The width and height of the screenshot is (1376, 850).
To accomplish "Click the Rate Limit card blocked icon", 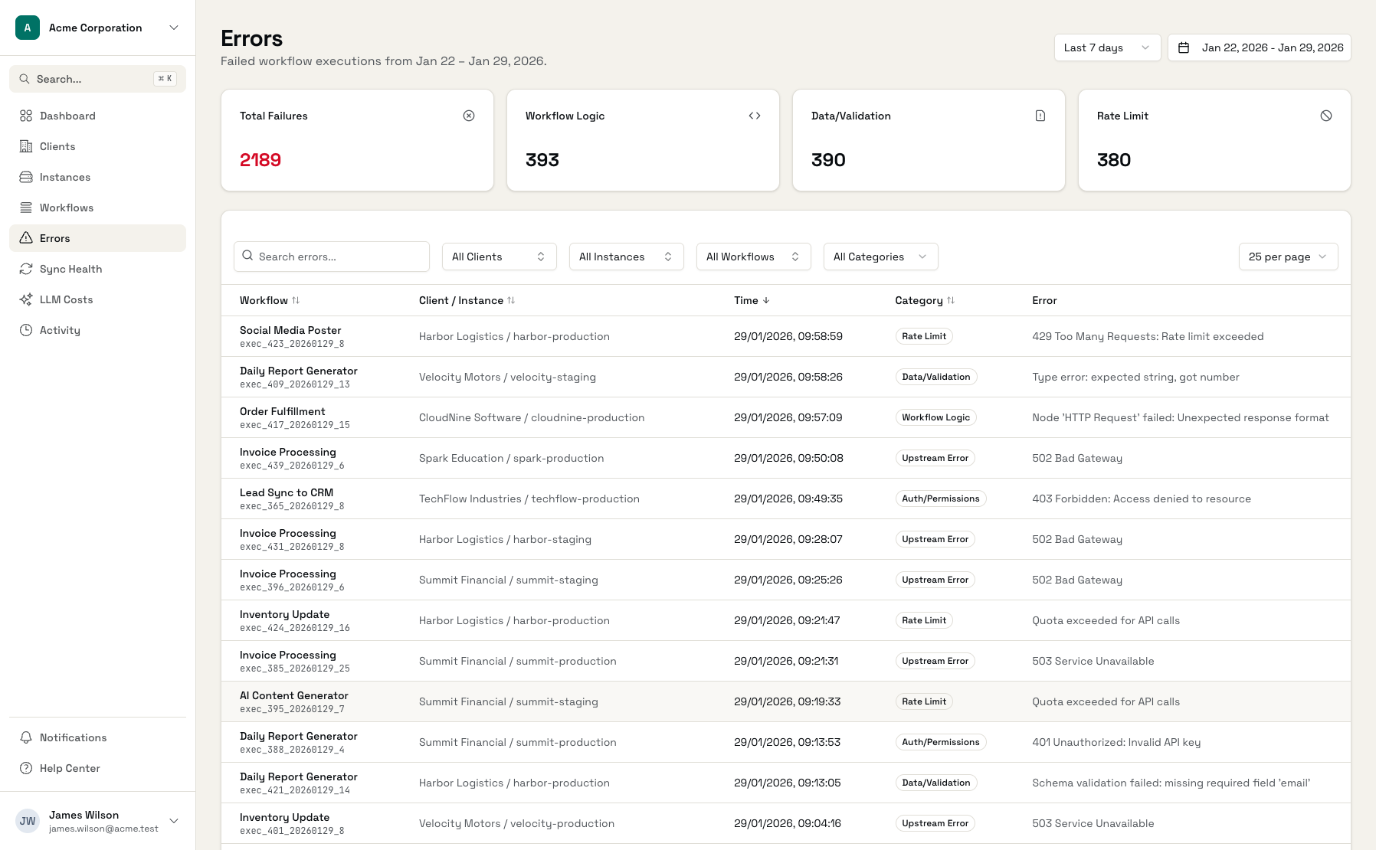I will pos(1326,116).
